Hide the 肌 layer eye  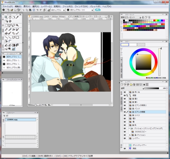point(125,125)
